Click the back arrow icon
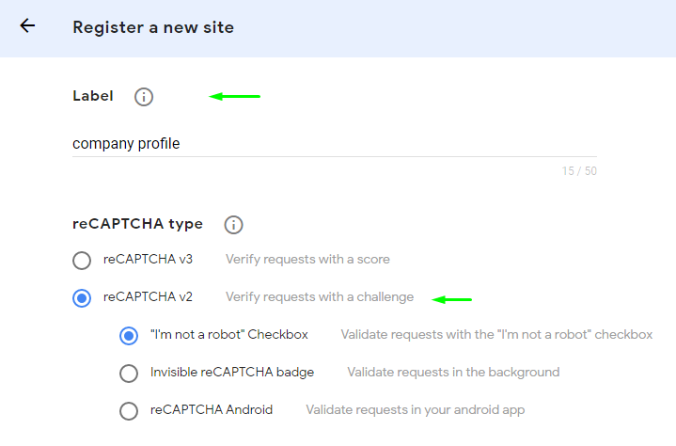This screenshot has height=446, width=676. click(x=27, y=26)
